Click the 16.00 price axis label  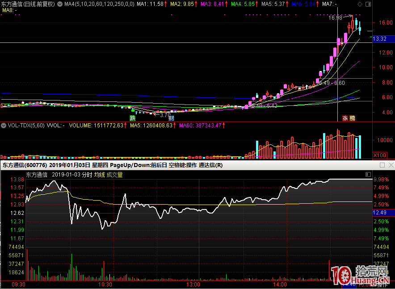pos(386,23)
